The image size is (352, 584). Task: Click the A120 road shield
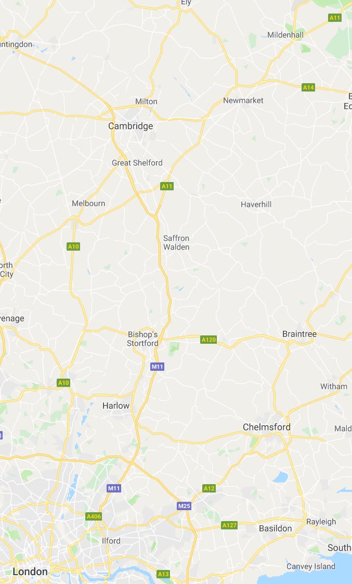[x=208, y=339]
